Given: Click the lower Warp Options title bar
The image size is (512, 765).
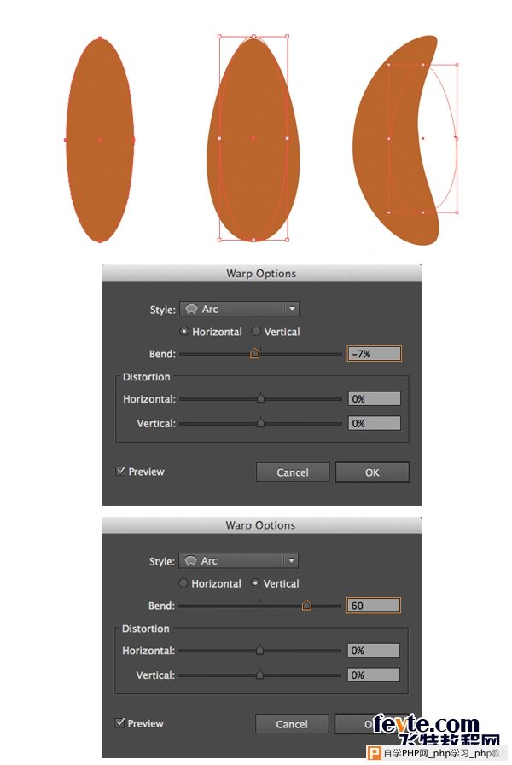Looking at the screenshot, I should [260, 525].
